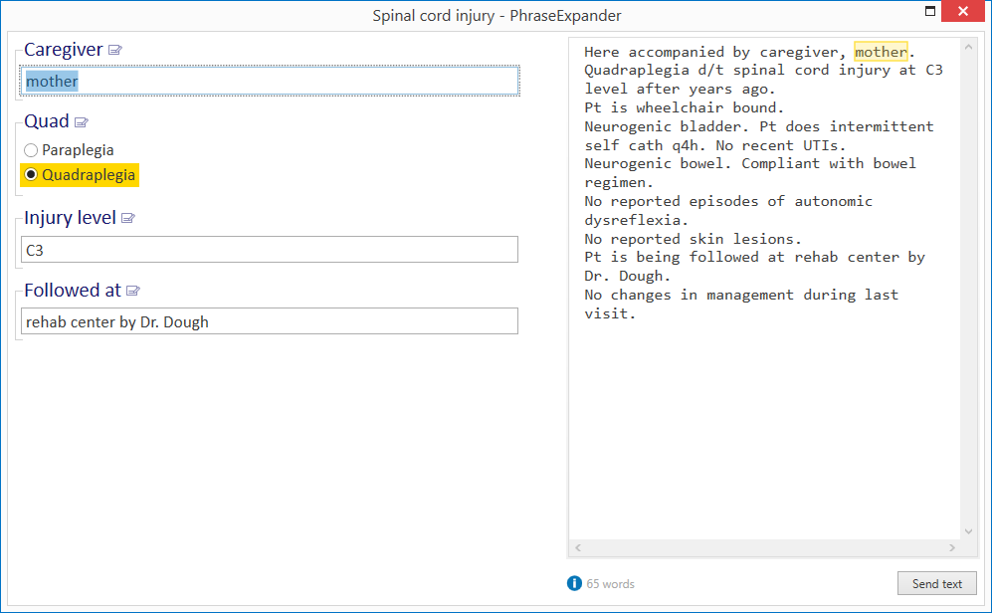Click highlighted word mother in preview text

point(881,51)
